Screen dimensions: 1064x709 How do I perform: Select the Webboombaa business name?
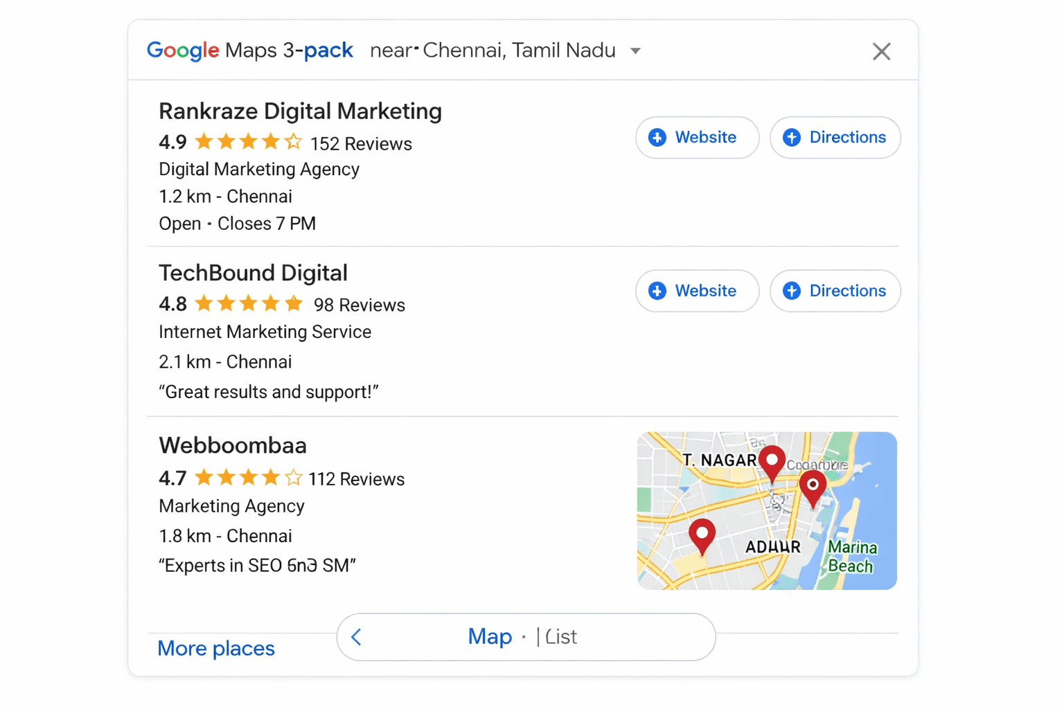[233, 446]
